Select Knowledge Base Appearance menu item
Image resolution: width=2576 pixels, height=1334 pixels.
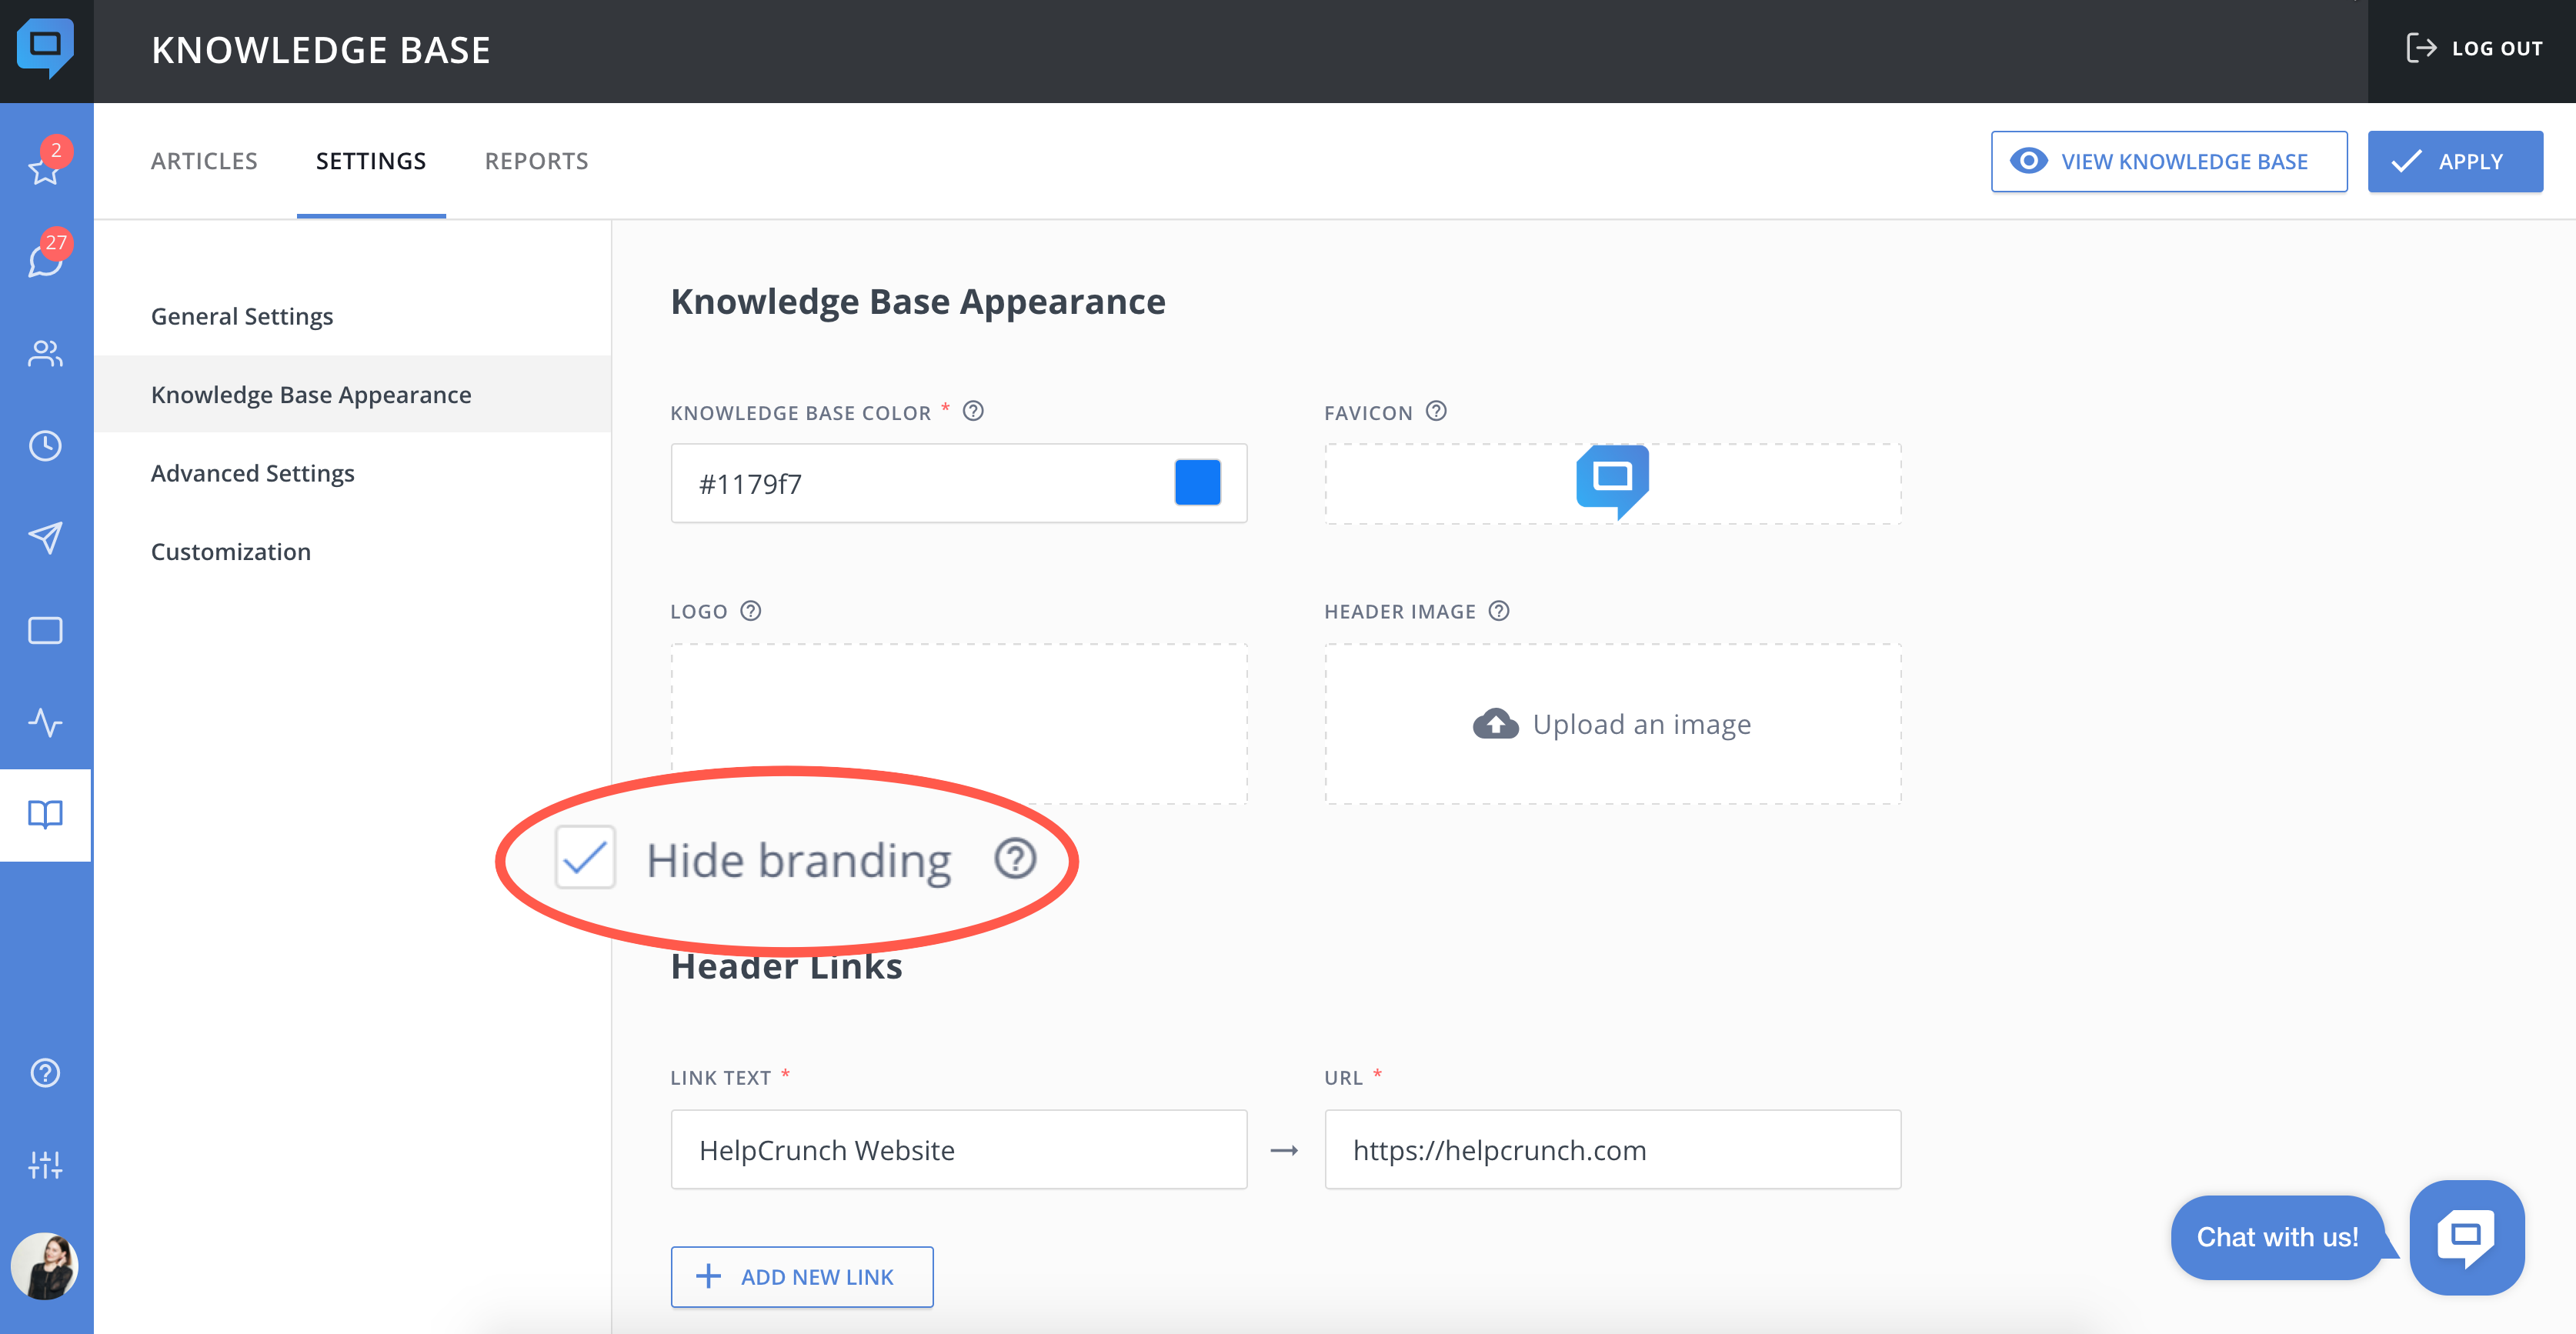coord(353,394)
